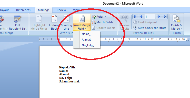
Task: Open the Rules dropdown
Action: click(x=99, y=17)
